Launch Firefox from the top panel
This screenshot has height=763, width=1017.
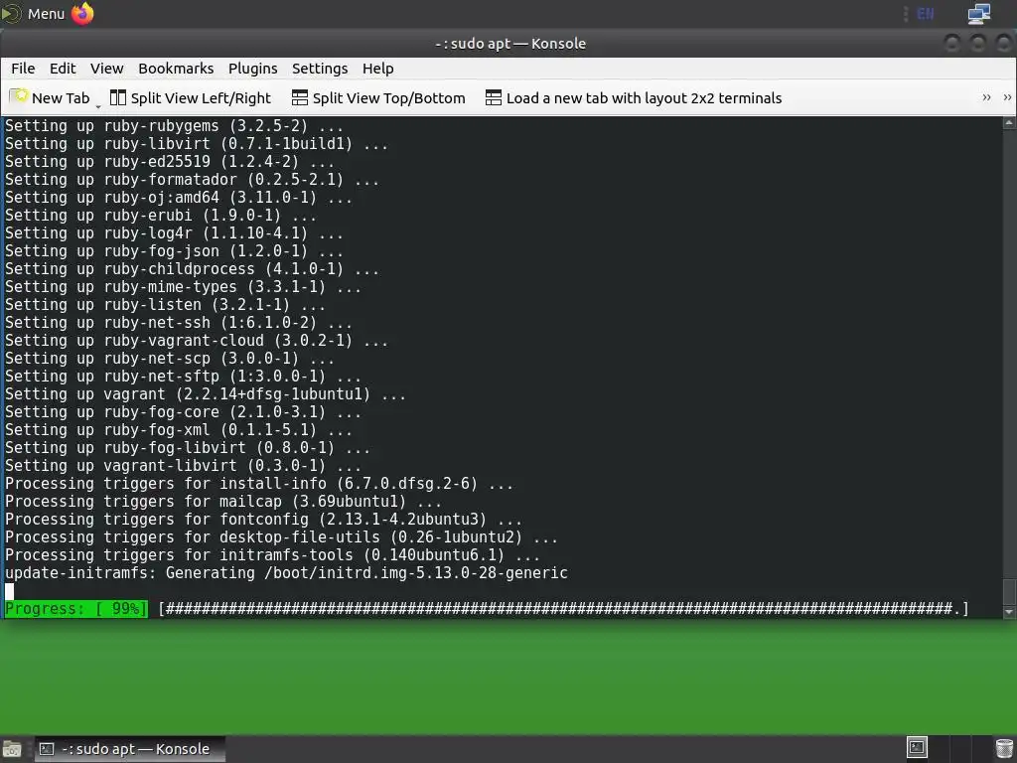point(82,14)
